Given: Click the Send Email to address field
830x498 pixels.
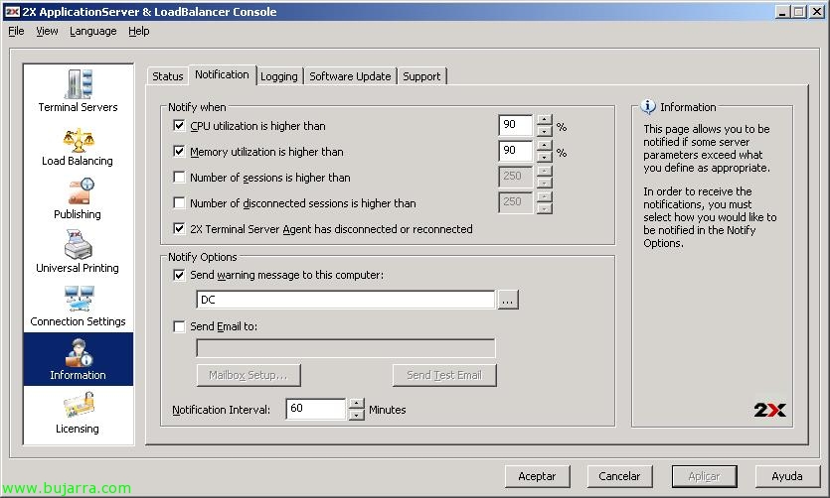Looking at the screenshot, I should pyautogui.click(x=346, y=348).
